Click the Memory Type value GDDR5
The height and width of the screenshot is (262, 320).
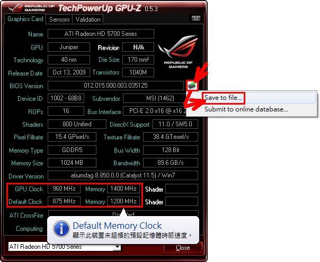[72, 150]
